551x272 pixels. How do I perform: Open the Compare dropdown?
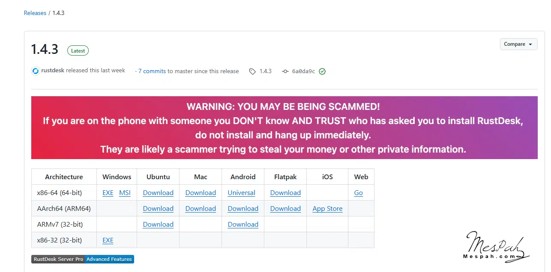pyautogui.click(x=518, y=44)
